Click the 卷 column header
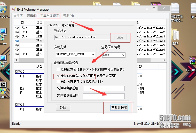This screenshot has width=196, height=133. [x=22, y=22]
